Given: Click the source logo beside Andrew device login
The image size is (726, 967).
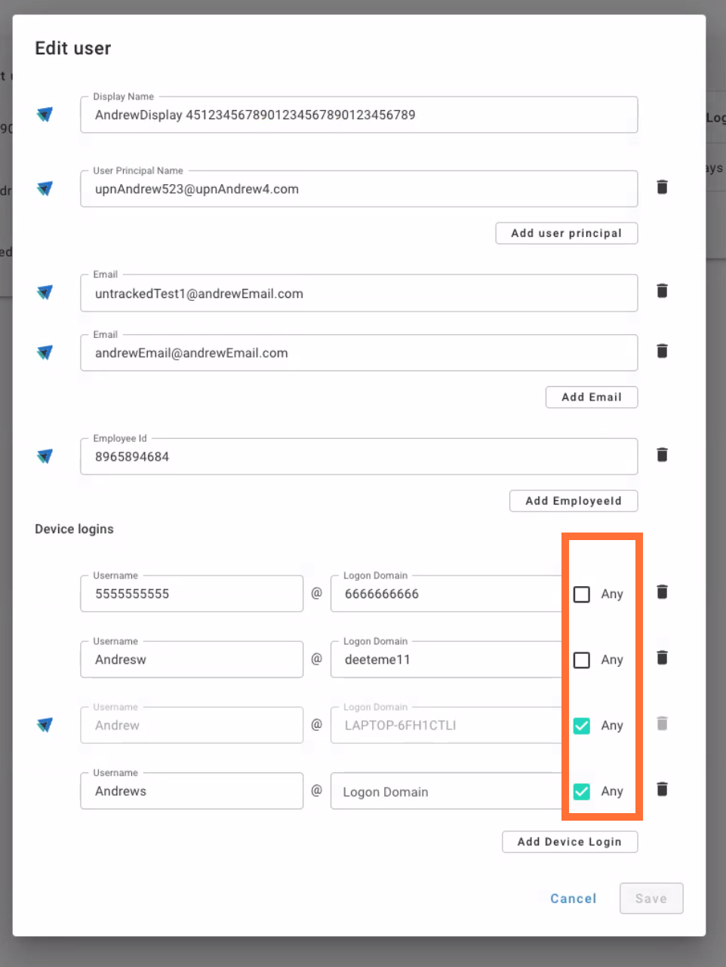Looking at the screenshot, I should (45, 726).
